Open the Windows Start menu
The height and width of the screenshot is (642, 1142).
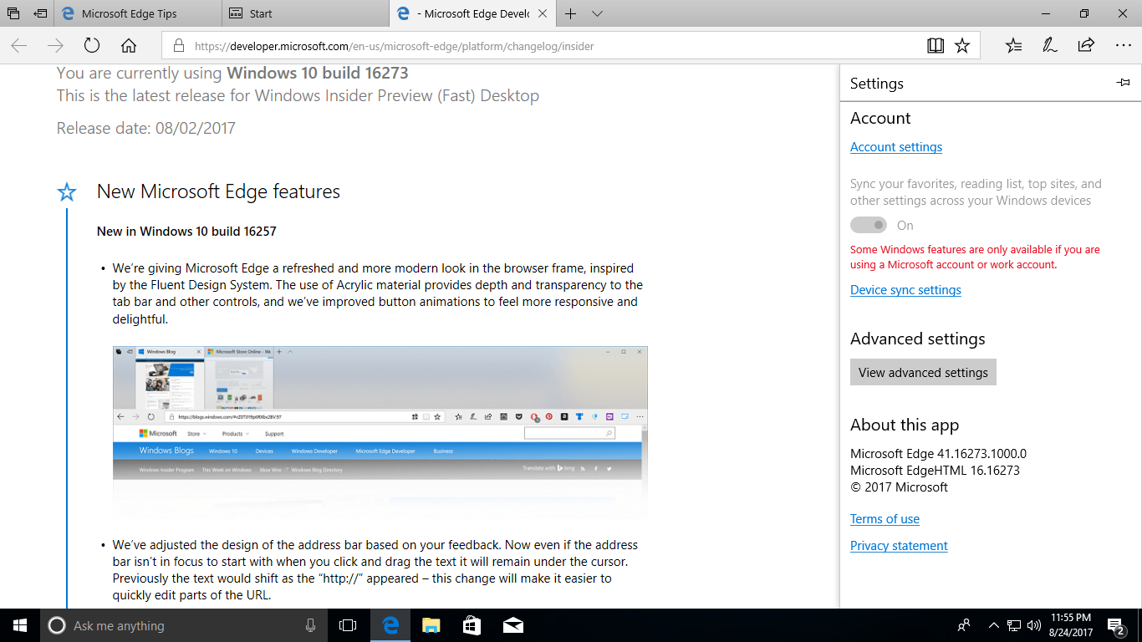(20, 625)
